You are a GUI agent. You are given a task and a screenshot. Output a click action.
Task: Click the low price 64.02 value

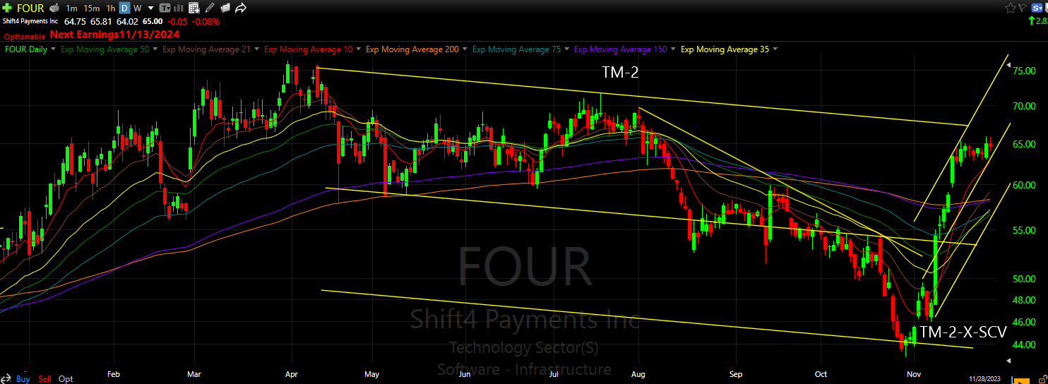127,21
